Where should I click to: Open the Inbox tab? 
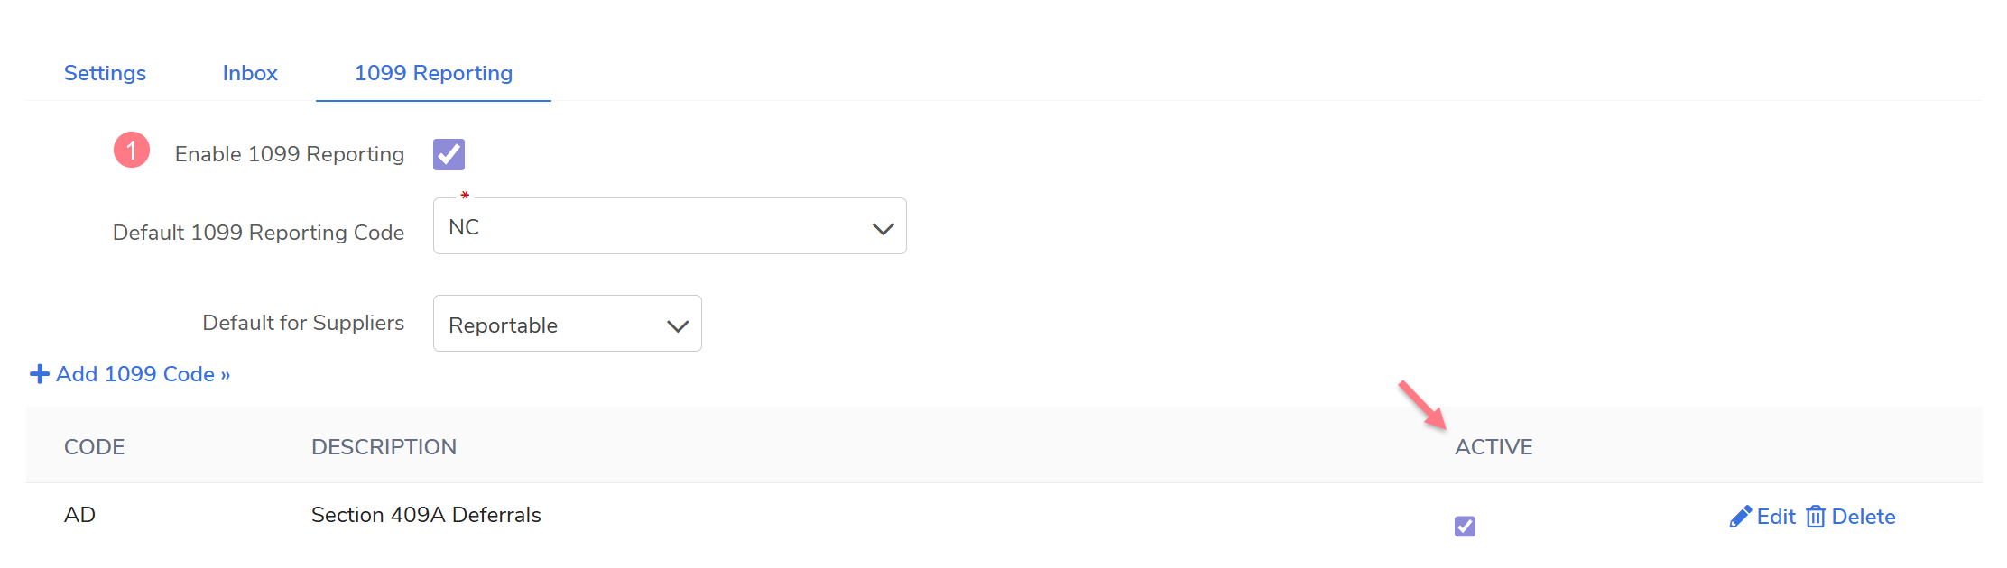click(x=250, y=73)
